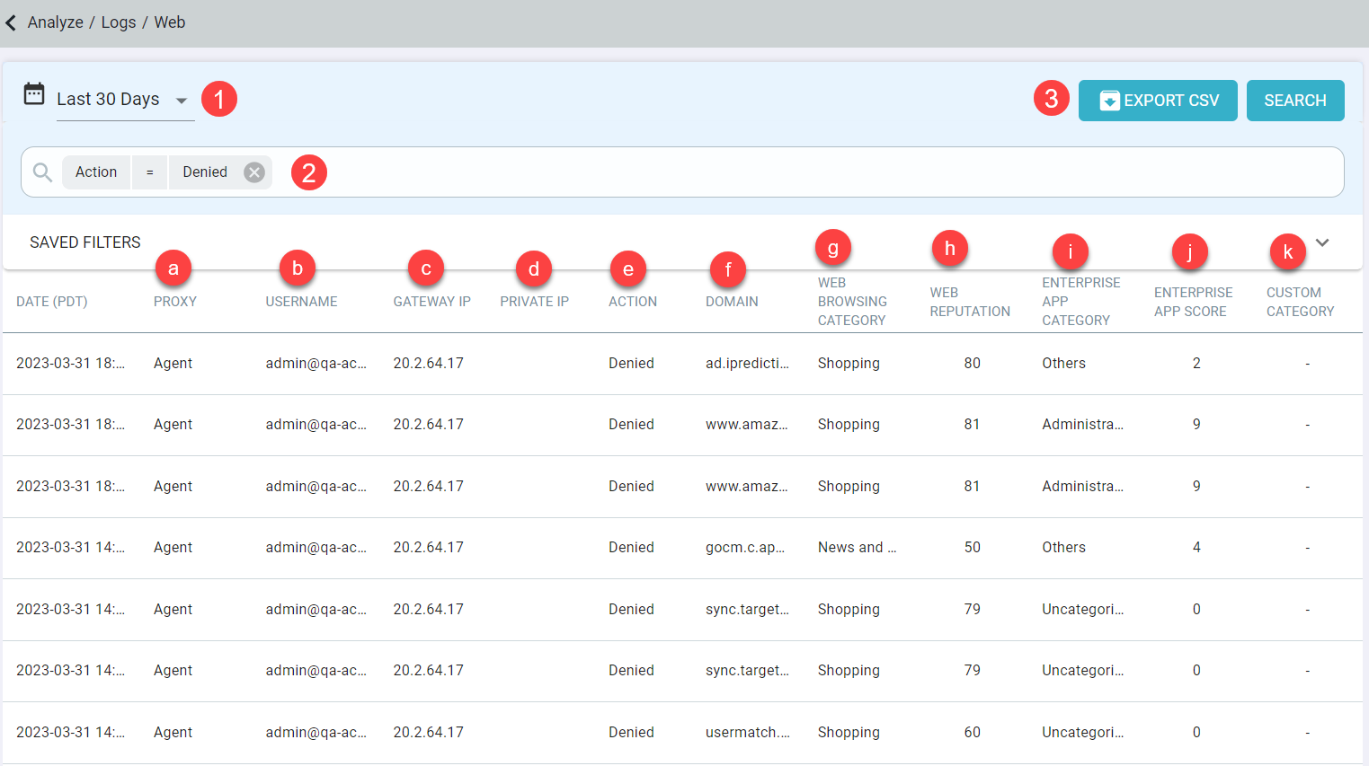Sort by the DATE (PDT) column header
The image size is (1369, 766).
pyautogui.click(x=51, y=301)
